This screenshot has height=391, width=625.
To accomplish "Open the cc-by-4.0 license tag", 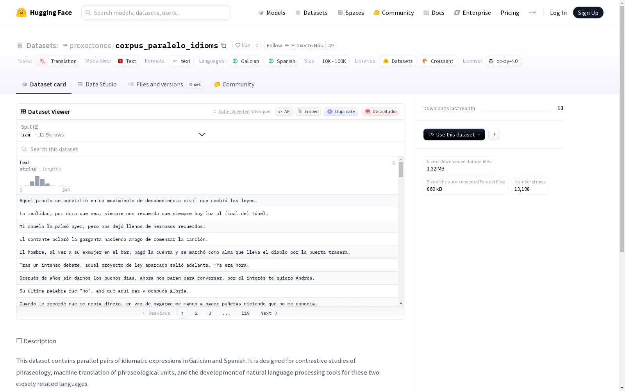I will point(503,61).
